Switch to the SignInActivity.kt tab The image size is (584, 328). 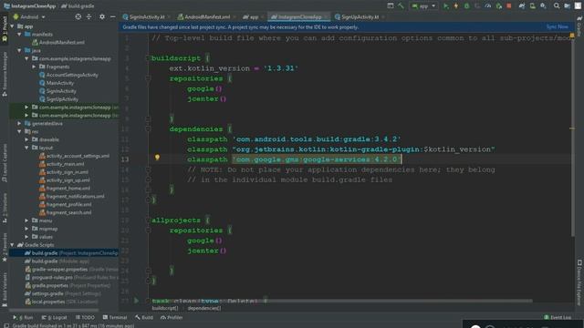pos(146,17)
